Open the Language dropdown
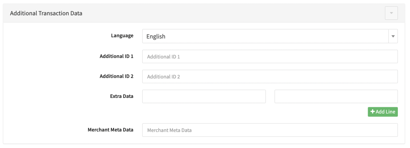The width and height of the screenshot is (410, 148). coord(270,36)
